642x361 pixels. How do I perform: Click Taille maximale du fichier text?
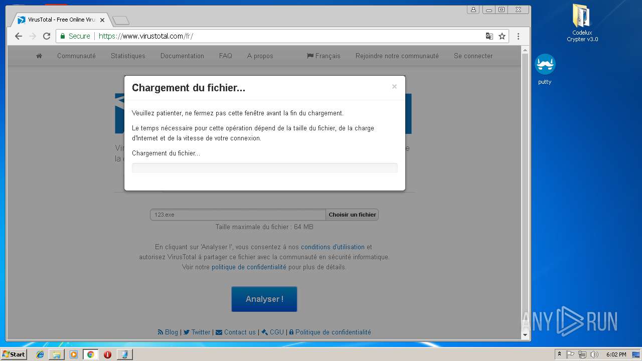click(264, 227)
